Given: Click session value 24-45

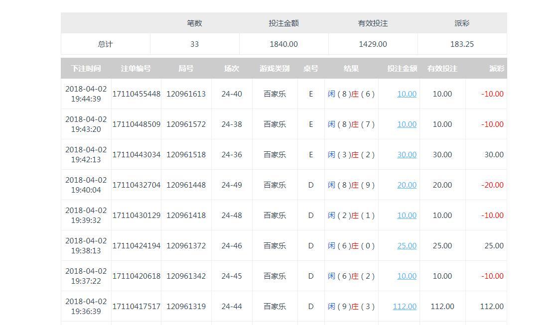Looking at the screenshot, I should point(232,276).
